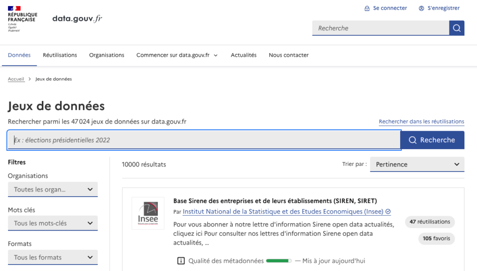
Task: Expand the Organisations filter dropdown
Action: pos(53,189)
